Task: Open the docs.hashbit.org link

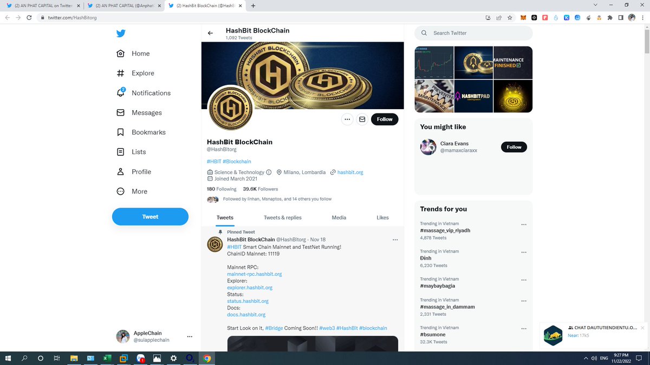Action: [x=246, y=315]
